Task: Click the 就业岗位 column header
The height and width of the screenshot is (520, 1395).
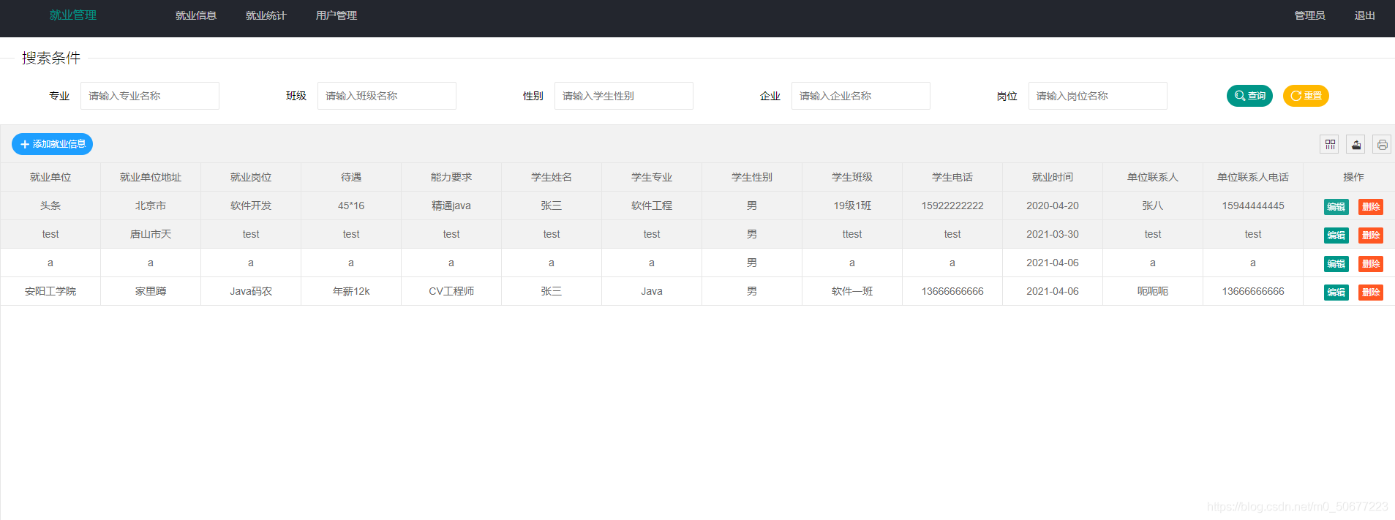Action: tap(251, 177)
